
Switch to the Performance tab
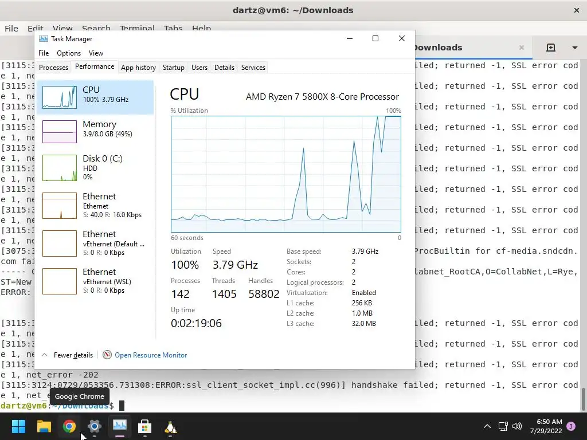95,66
